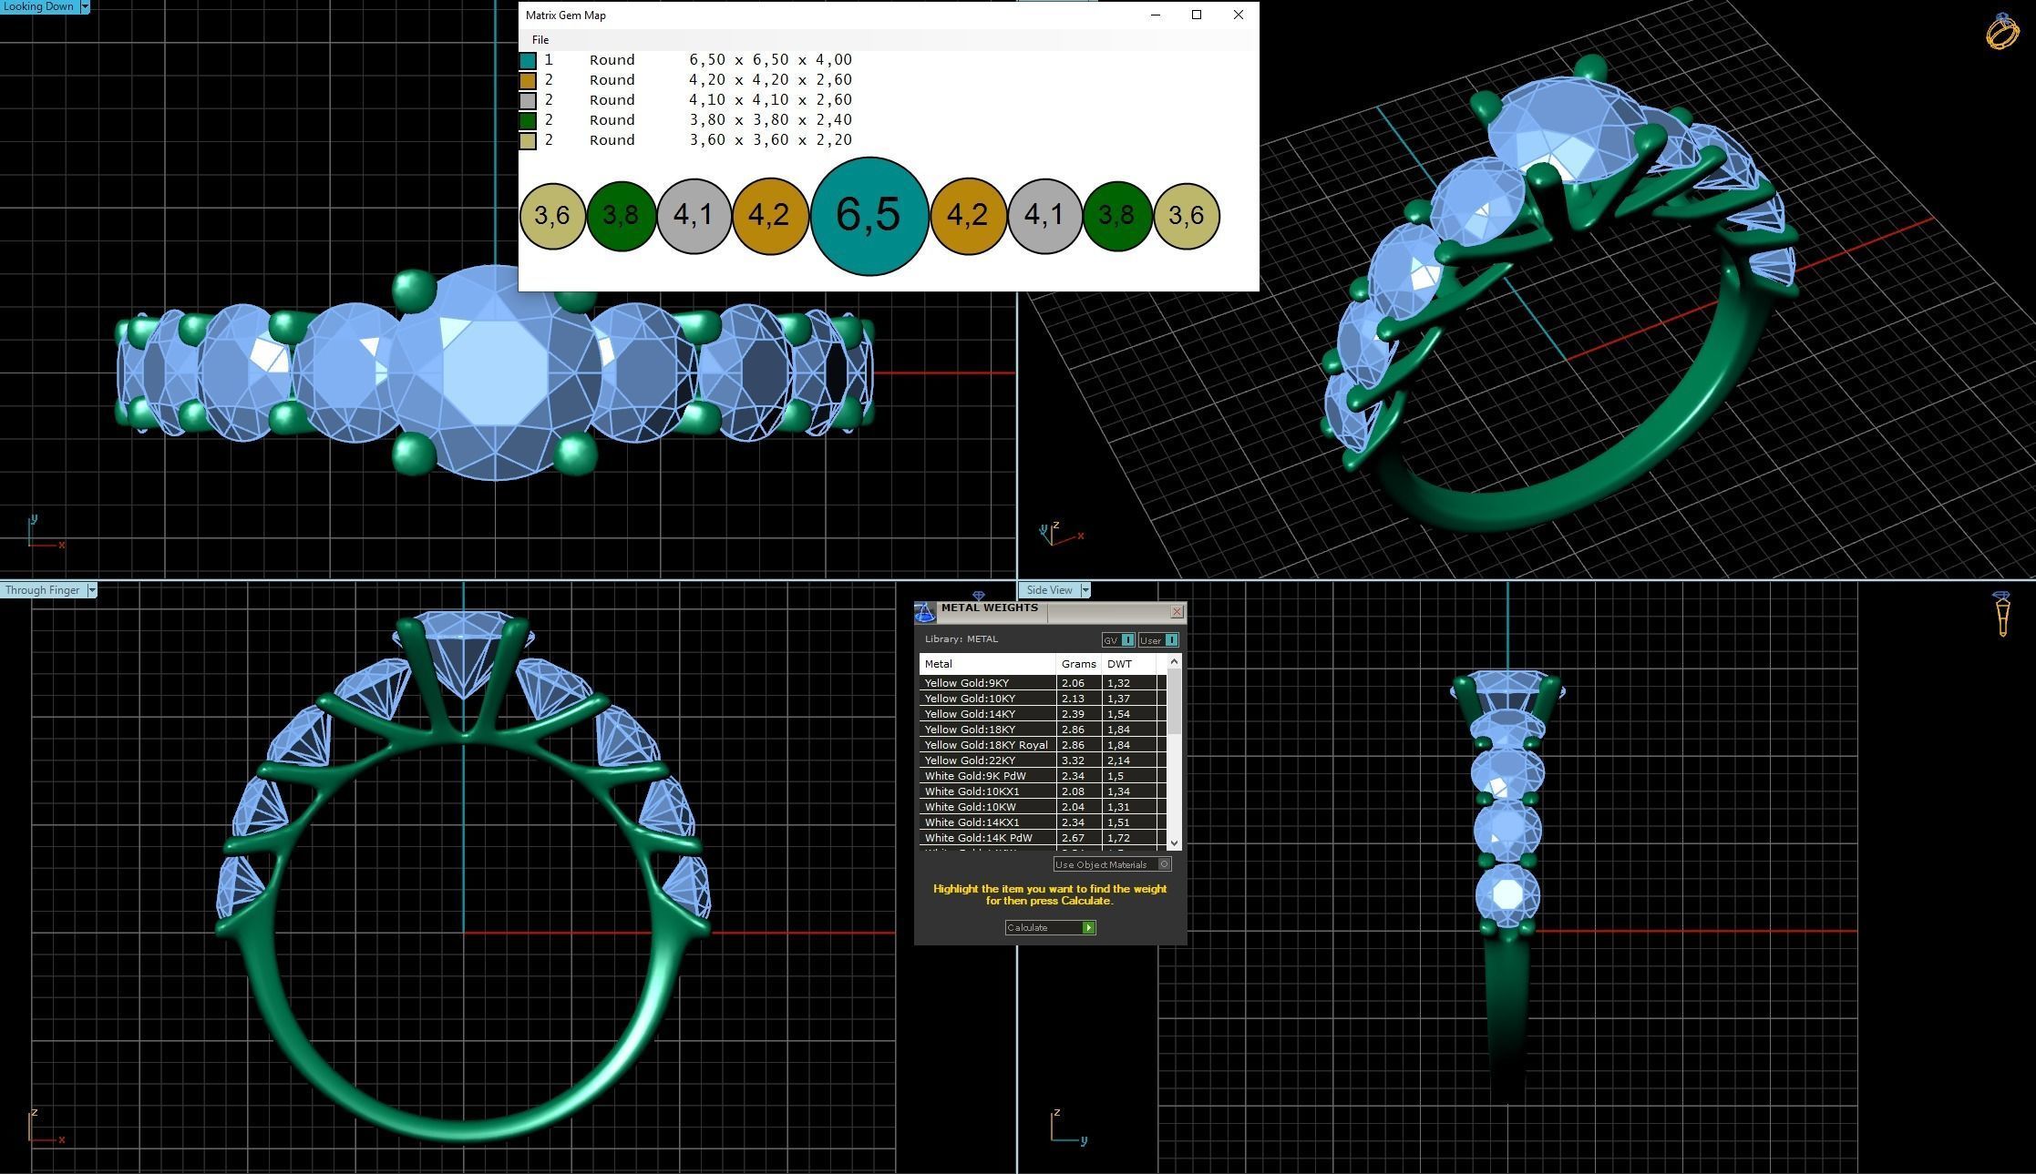Toggle the User library switch
Viewport: 2036px width, 1174px height.
[x=1158, y=640]
